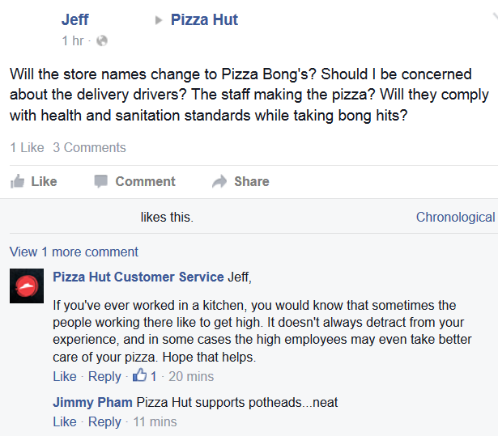
Task: Change comment order from Chronological
Action: tap(455, 218)
